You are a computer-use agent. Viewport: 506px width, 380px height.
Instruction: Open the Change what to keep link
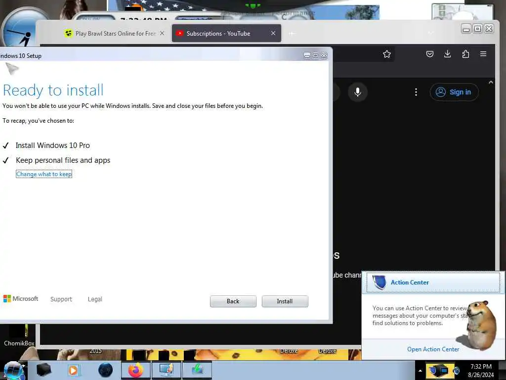click(44, 174)
